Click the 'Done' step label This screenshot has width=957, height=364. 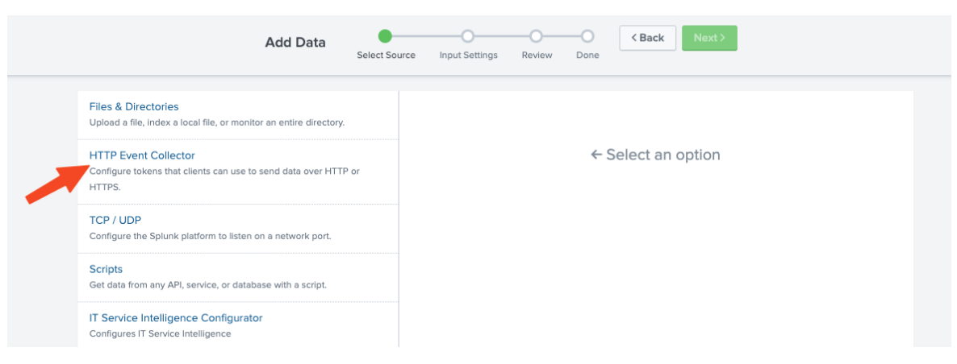point(587,56)
